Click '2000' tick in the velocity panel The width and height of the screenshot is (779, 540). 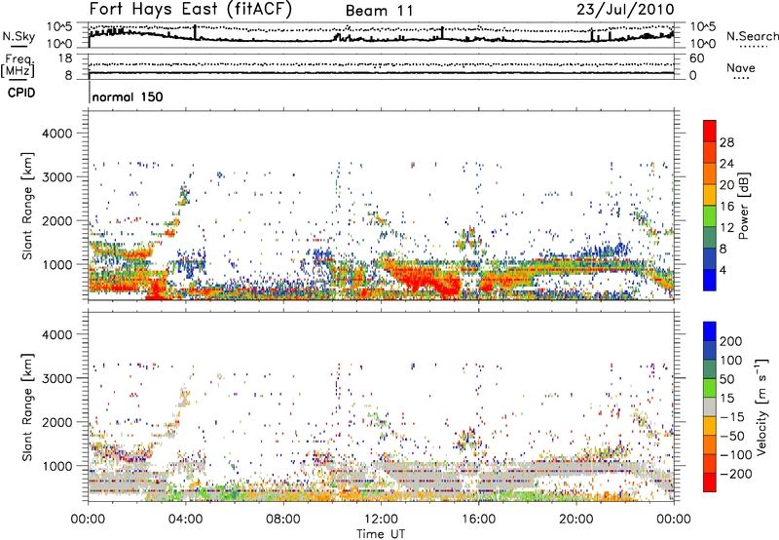[56, 422]
